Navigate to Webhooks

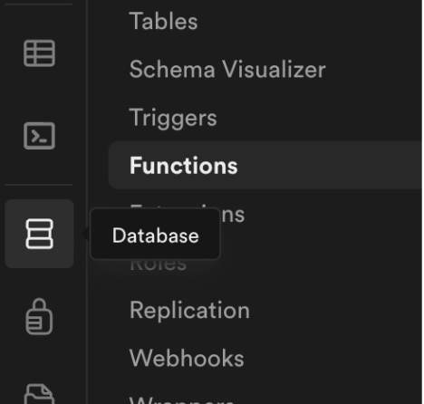click(187, 358)
